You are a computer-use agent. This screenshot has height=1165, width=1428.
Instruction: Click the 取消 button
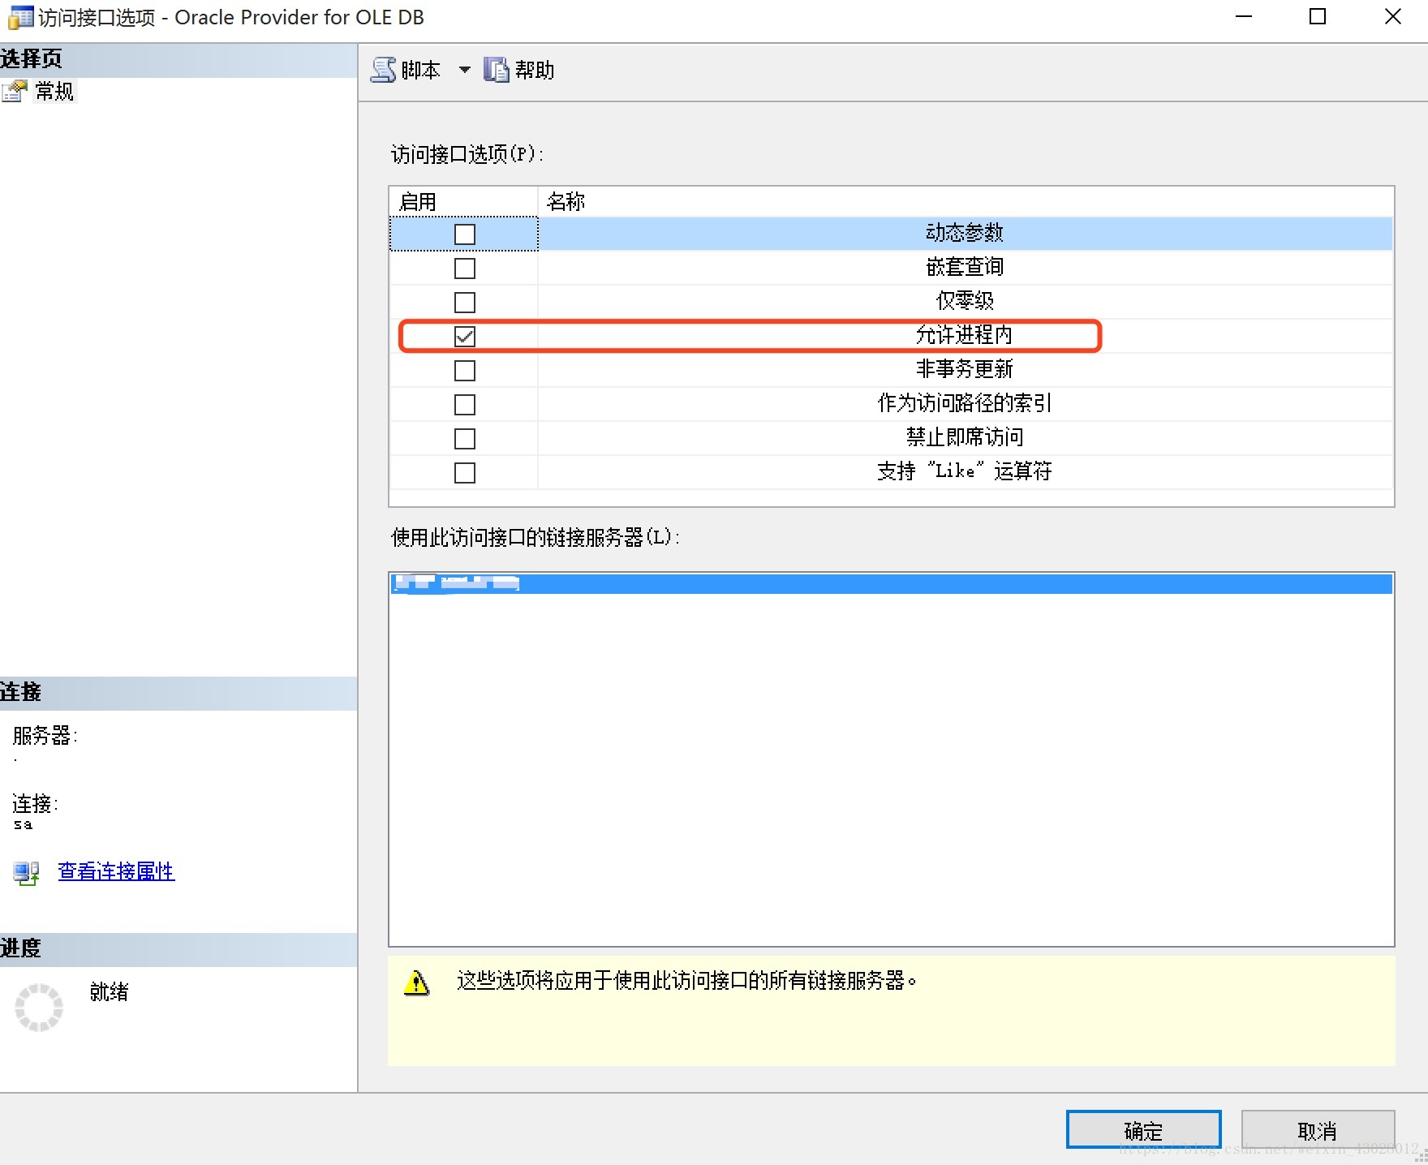click(1318, 1130)
